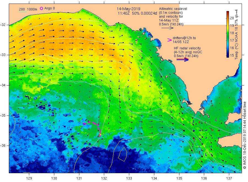Click the date text '14-May-2019'

point(128,9)
